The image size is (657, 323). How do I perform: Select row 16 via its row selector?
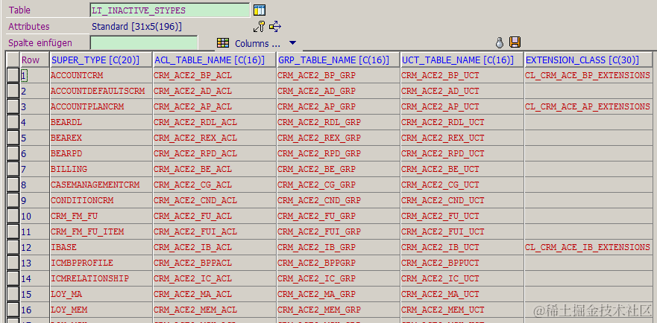point(13,310)
